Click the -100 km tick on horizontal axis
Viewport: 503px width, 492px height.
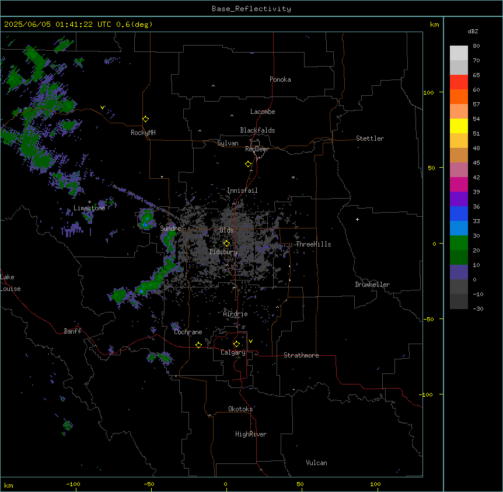tap(73, 484)
